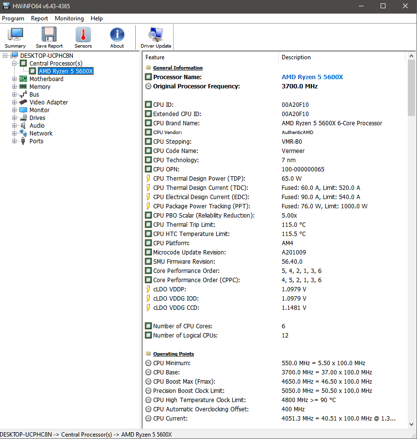
Task: Click the Ports plug icon in tree
Action: point(23,141)
